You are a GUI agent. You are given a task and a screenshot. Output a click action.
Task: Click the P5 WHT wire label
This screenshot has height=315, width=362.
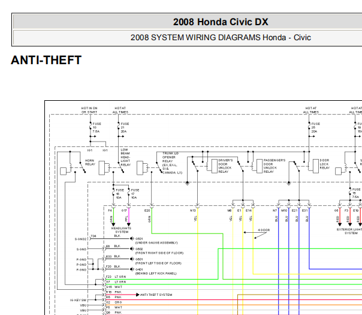coord(114,307)
